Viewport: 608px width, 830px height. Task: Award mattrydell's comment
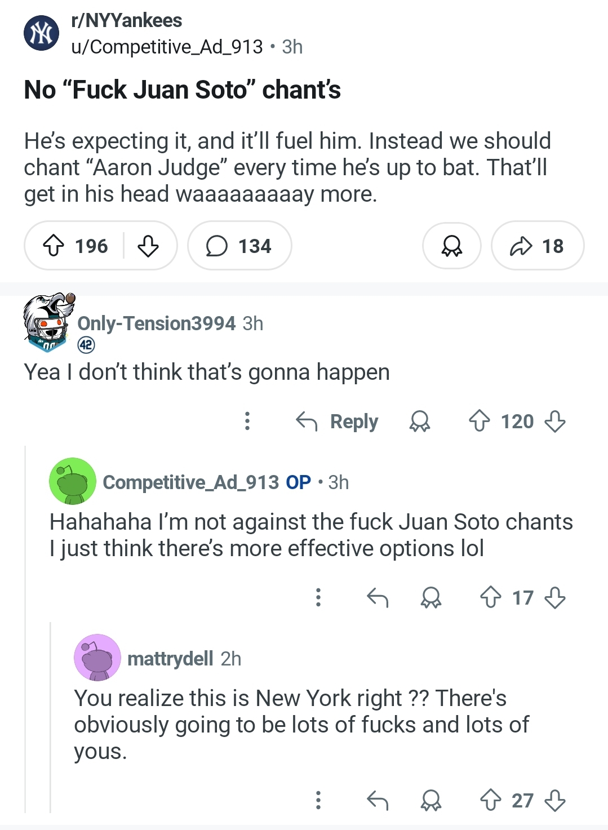(x=431, y=800)
